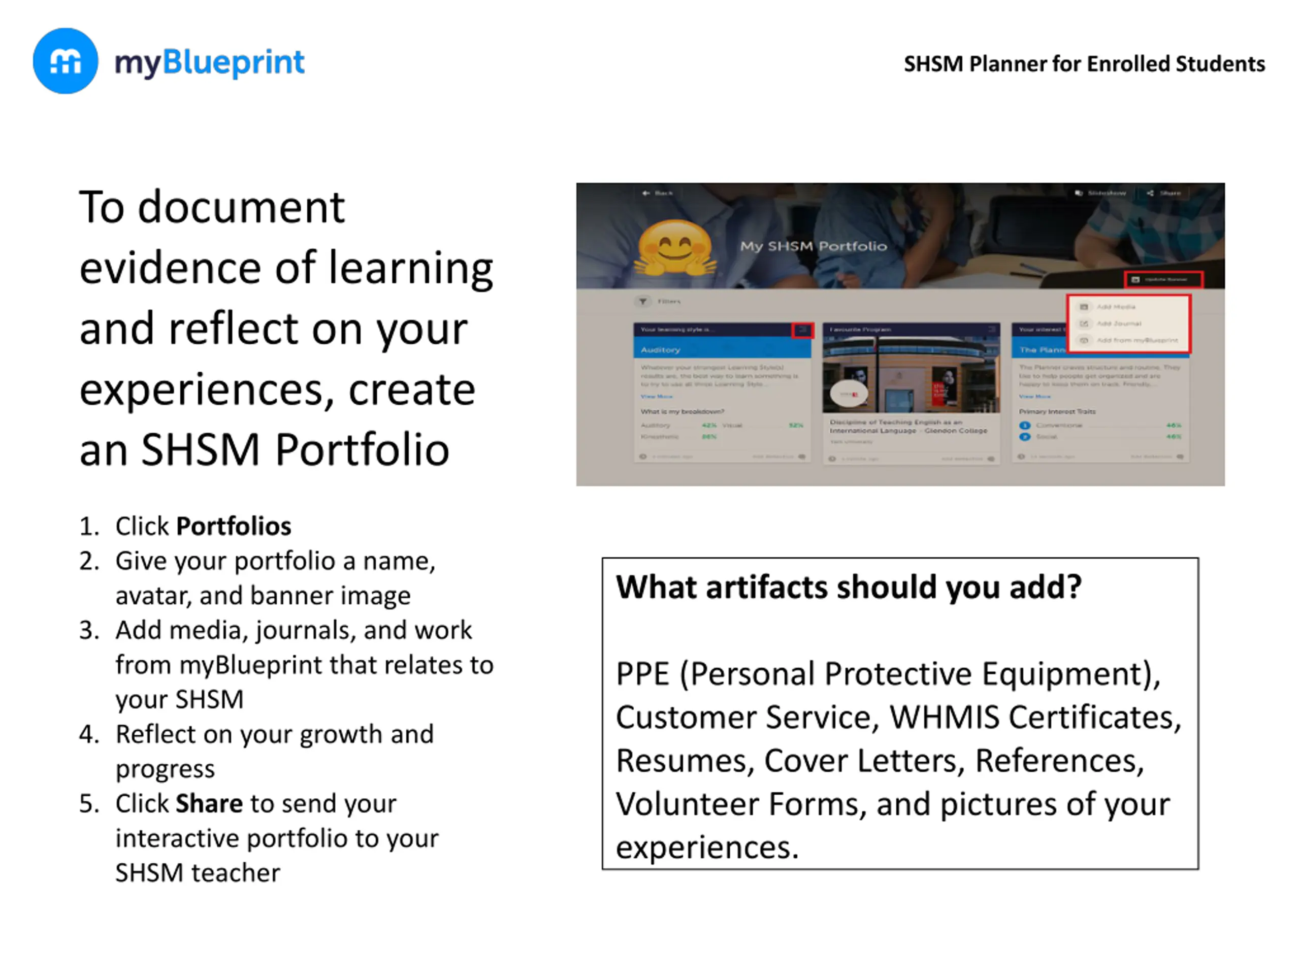Click the Social trait number badge
1300x975 pixels.
pos(1025,437)
